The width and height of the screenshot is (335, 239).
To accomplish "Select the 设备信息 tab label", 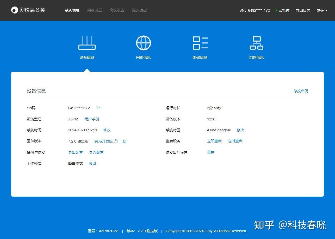I will click(87, 57).
